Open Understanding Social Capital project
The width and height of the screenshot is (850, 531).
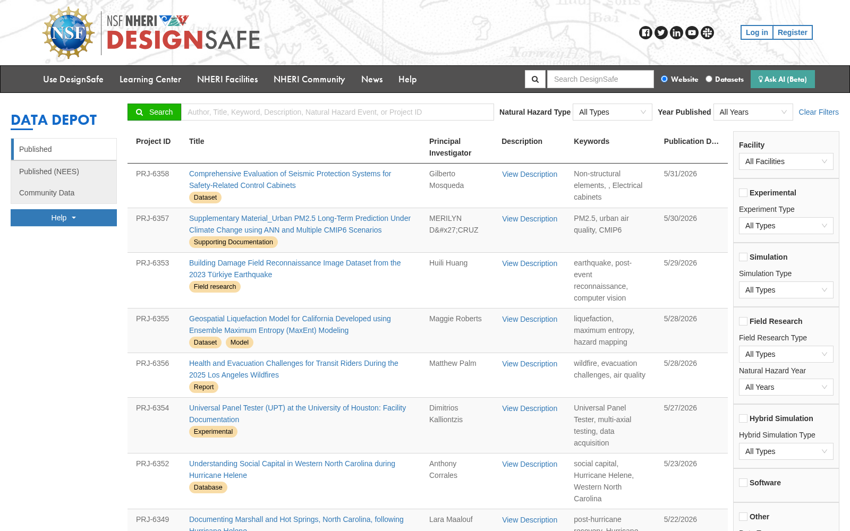[x=292, y=469]
